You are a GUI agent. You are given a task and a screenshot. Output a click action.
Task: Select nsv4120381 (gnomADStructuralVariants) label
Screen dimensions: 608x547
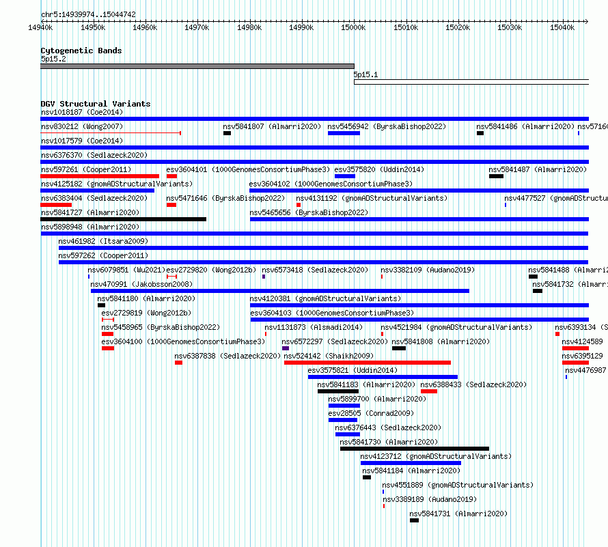point(325,299)
